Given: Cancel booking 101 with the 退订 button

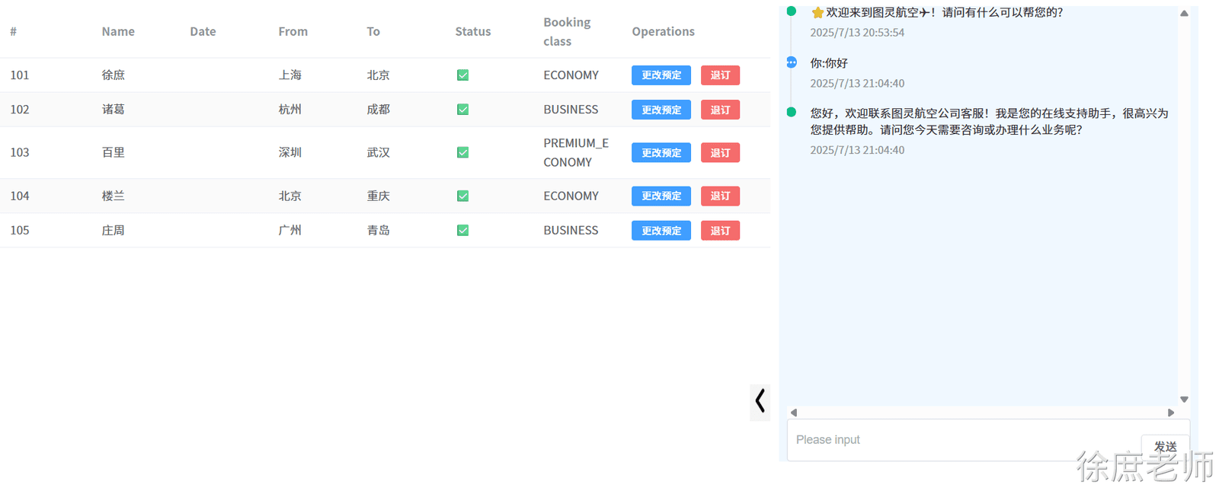Looking at the screenshot, I should coord(720,75).
